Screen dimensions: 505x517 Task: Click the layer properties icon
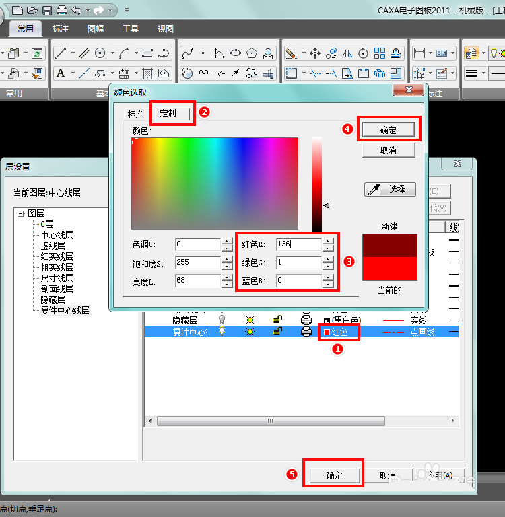471,53
